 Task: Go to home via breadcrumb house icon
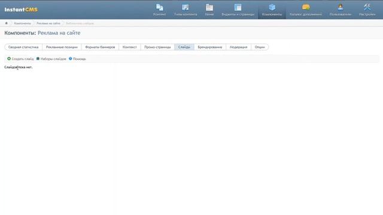click(7, 23)
